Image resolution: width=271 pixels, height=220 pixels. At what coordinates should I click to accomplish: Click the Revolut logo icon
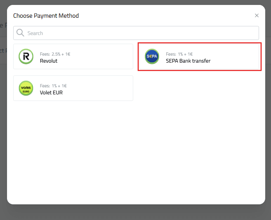(x=26, y=56)
